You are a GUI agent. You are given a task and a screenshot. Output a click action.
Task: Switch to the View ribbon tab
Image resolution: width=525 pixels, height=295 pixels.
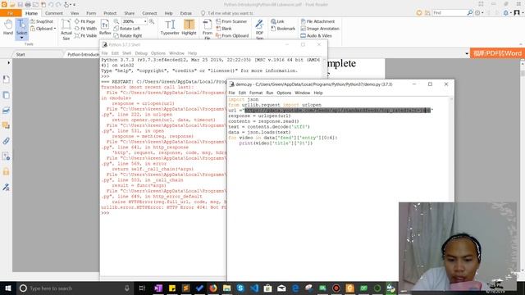click(x=75, y=13)
